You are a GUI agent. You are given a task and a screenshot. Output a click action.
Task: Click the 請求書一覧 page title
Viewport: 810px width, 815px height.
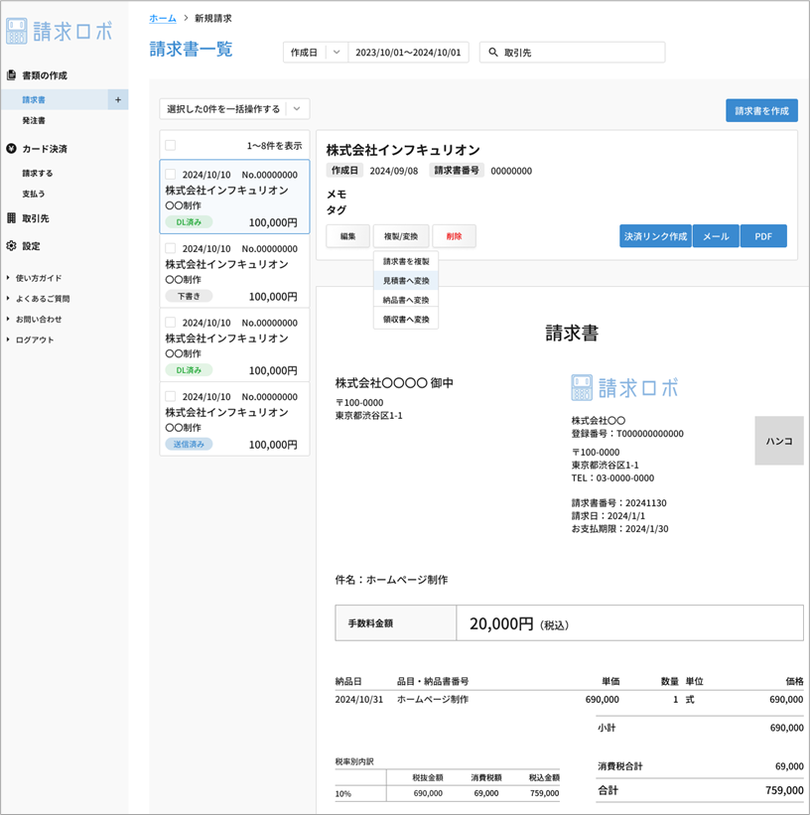tap(191, 50)
